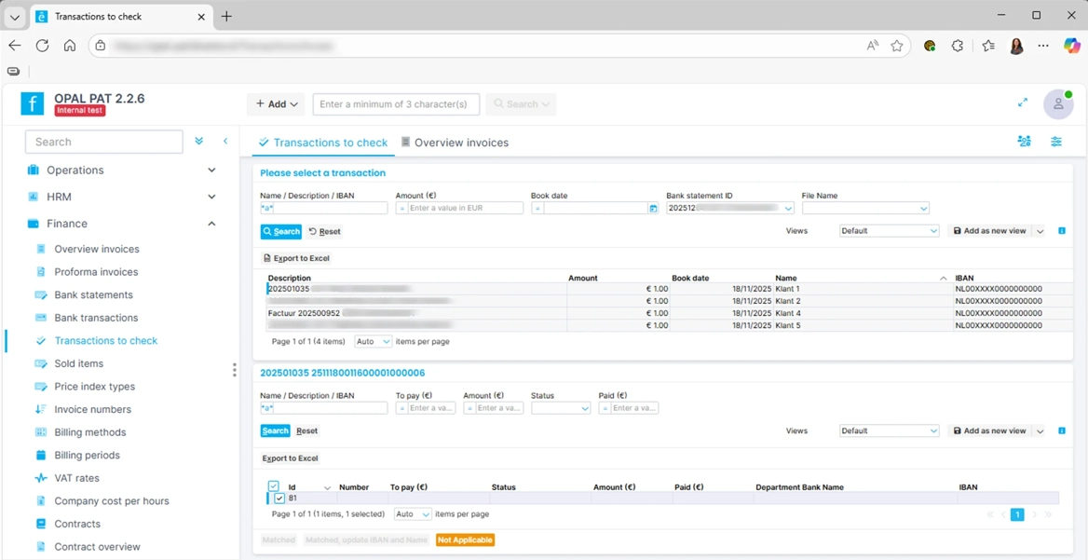1088x560 pixels.
Task: Open the user profile avatar
Action: pos(1057,104)
